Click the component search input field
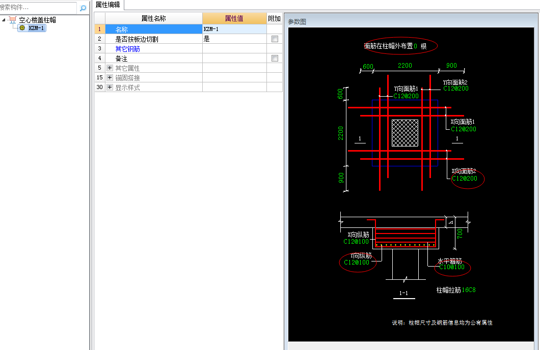The width and height of the screenshot is (540, 350). 38,7
